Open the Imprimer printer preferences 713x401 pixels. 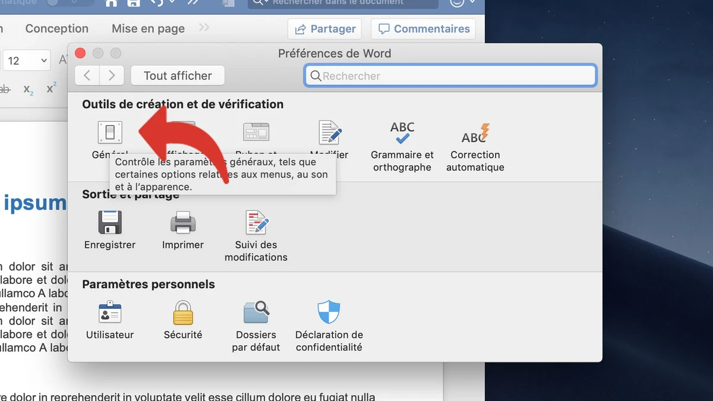pyautogui.click(x=183, y=223)
